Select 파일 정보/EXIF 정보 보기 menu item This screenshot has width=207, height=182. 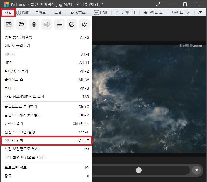coord(46,97)
